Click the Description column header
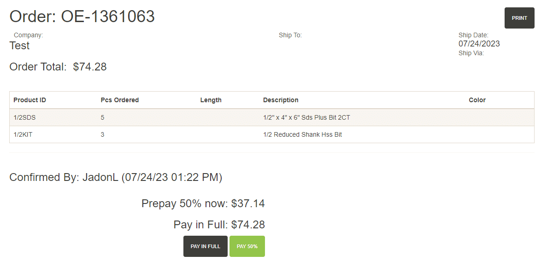The width and height of the screenshot is (547, 273). click(x=281, y=100)
